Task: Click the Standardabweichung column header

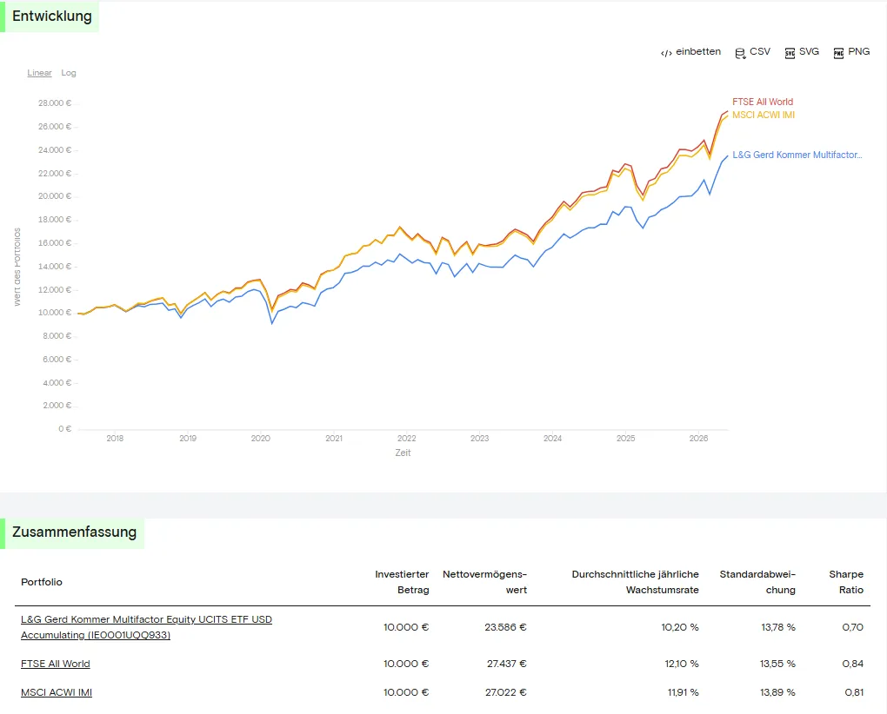Action: click(x=757, y=582)
